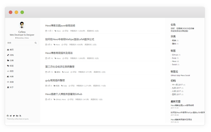Open Github tag in 标签 list
The height and width of the screenshot is (132, 211).
coord(175,55)
